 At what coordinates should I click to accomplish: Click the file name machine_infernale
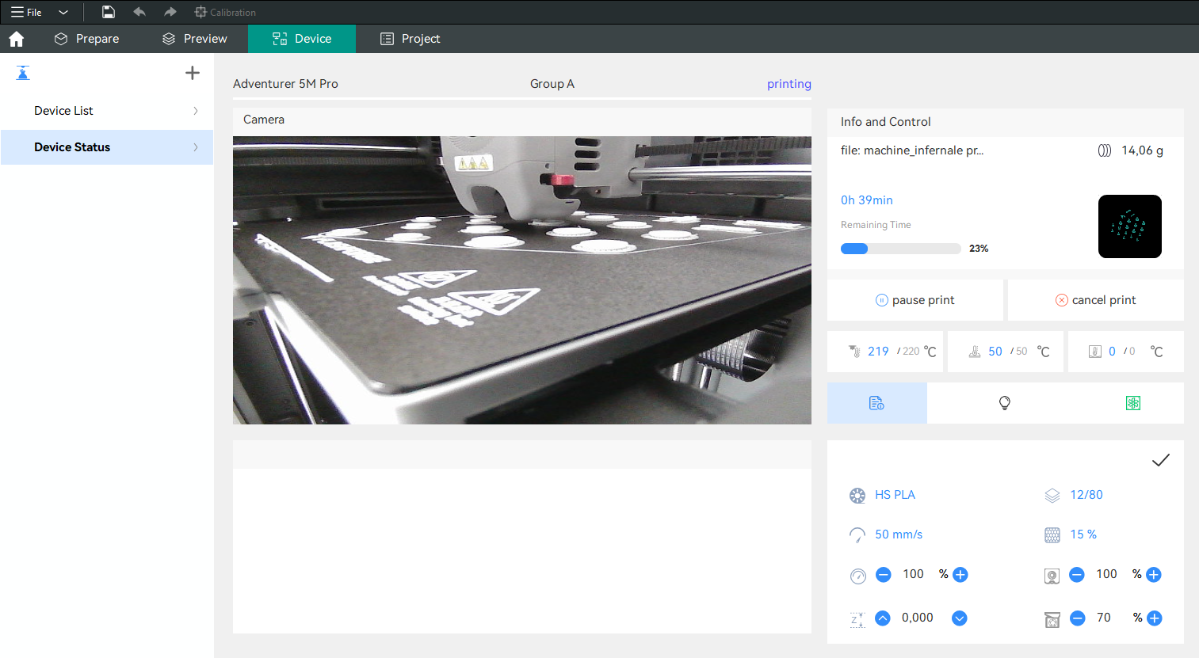point(912,150)
